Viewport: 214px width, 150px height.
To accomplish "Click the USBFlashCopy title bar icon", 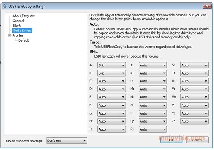I will point(5,6).
